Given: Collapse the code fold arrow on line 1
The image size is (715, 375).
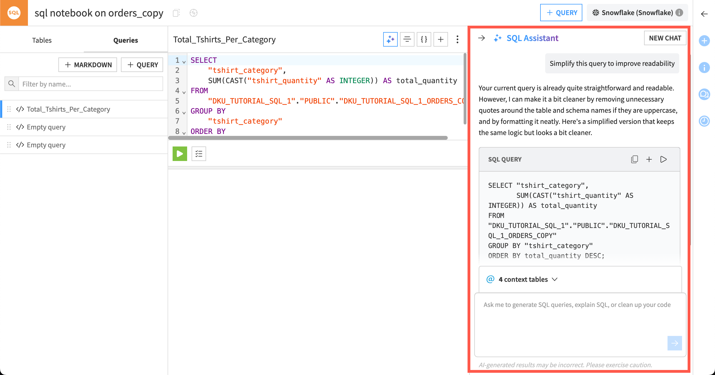Looking at the screenshot, I should coord(184,61).
